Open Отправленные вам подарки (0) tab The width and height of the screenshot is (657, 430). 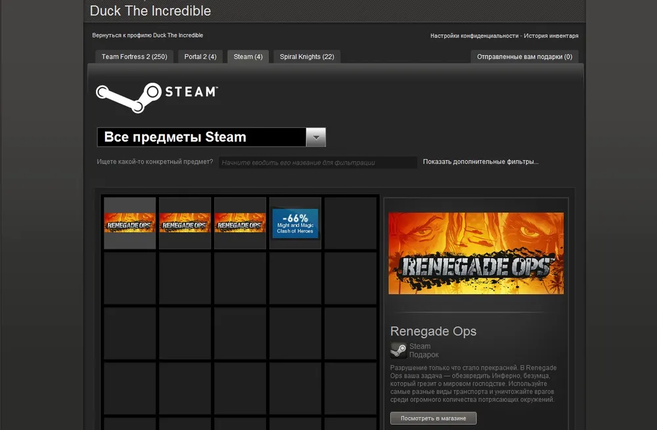(x=524, y=56)
